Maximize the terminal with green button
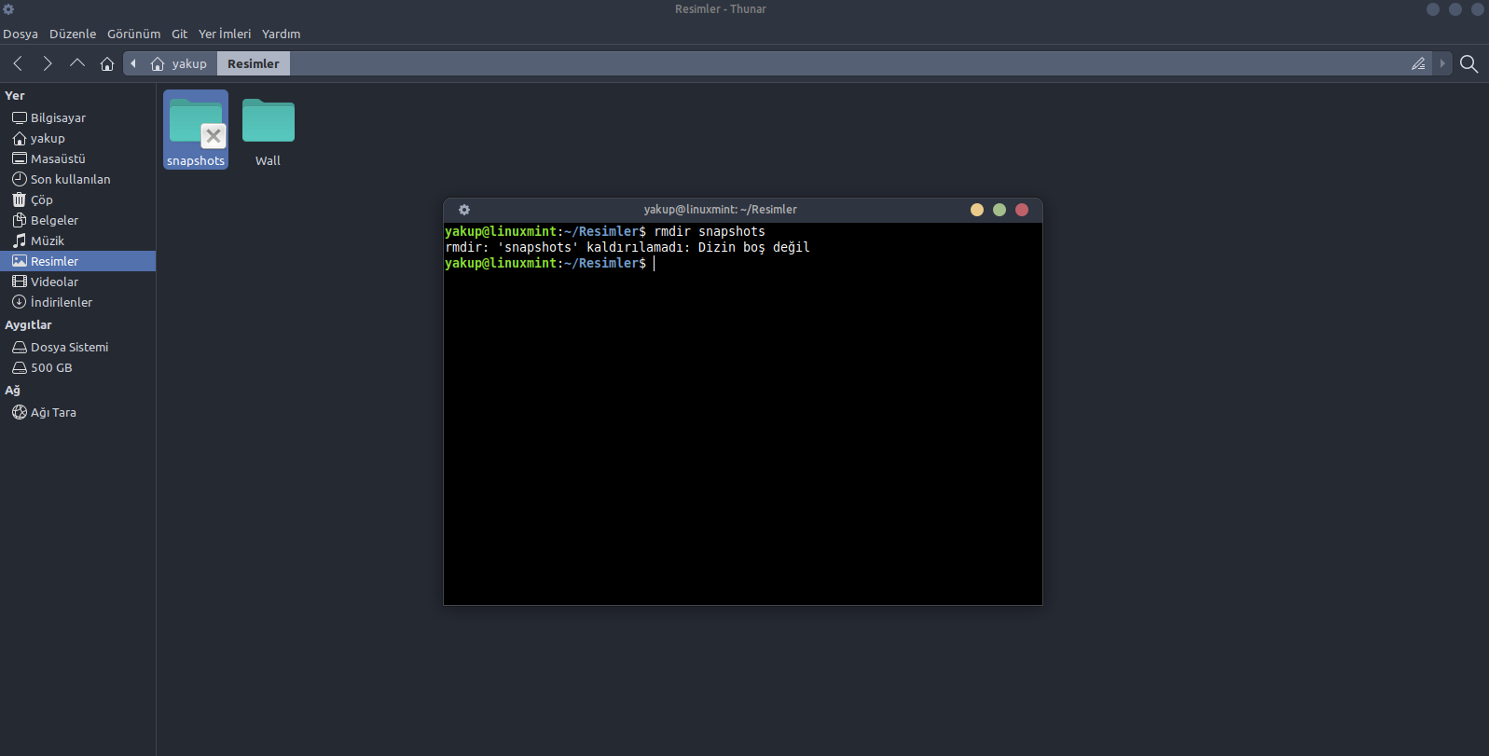Image resolution: width=1489 pixels, height=756 pixels. 1000,210
